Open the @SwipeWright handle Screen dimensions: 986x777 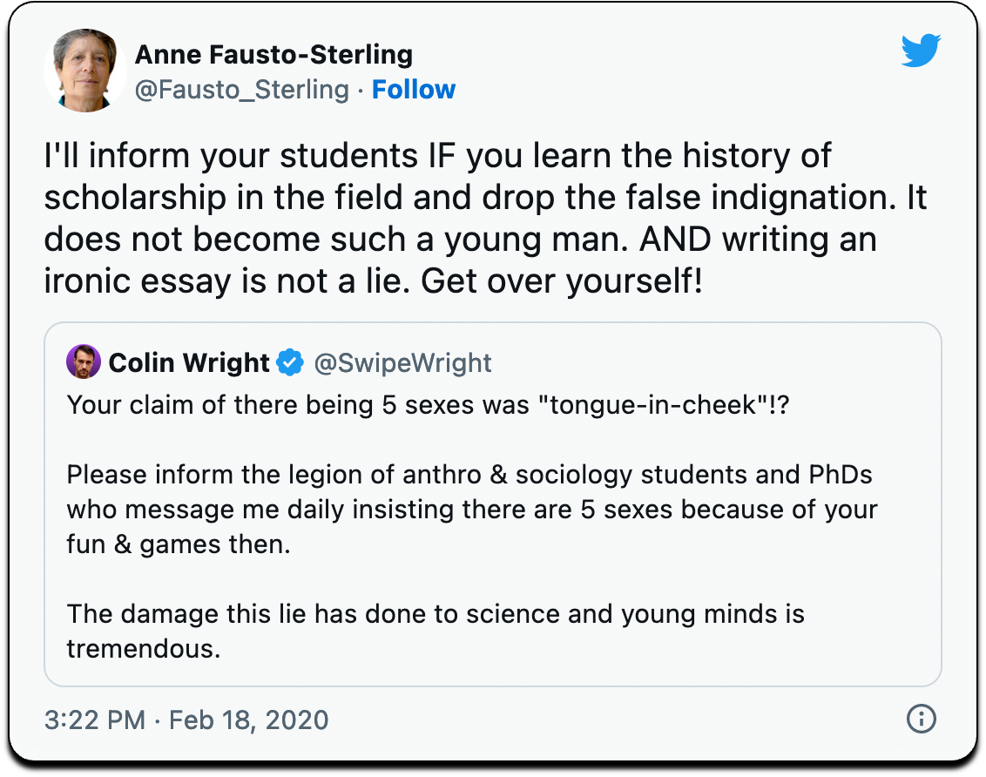[x=402, y=362]
